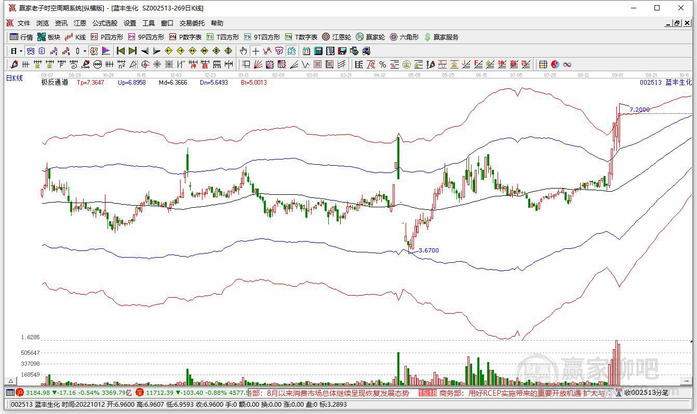
Task: Open the 设置 menu
Action: [130, 23]
